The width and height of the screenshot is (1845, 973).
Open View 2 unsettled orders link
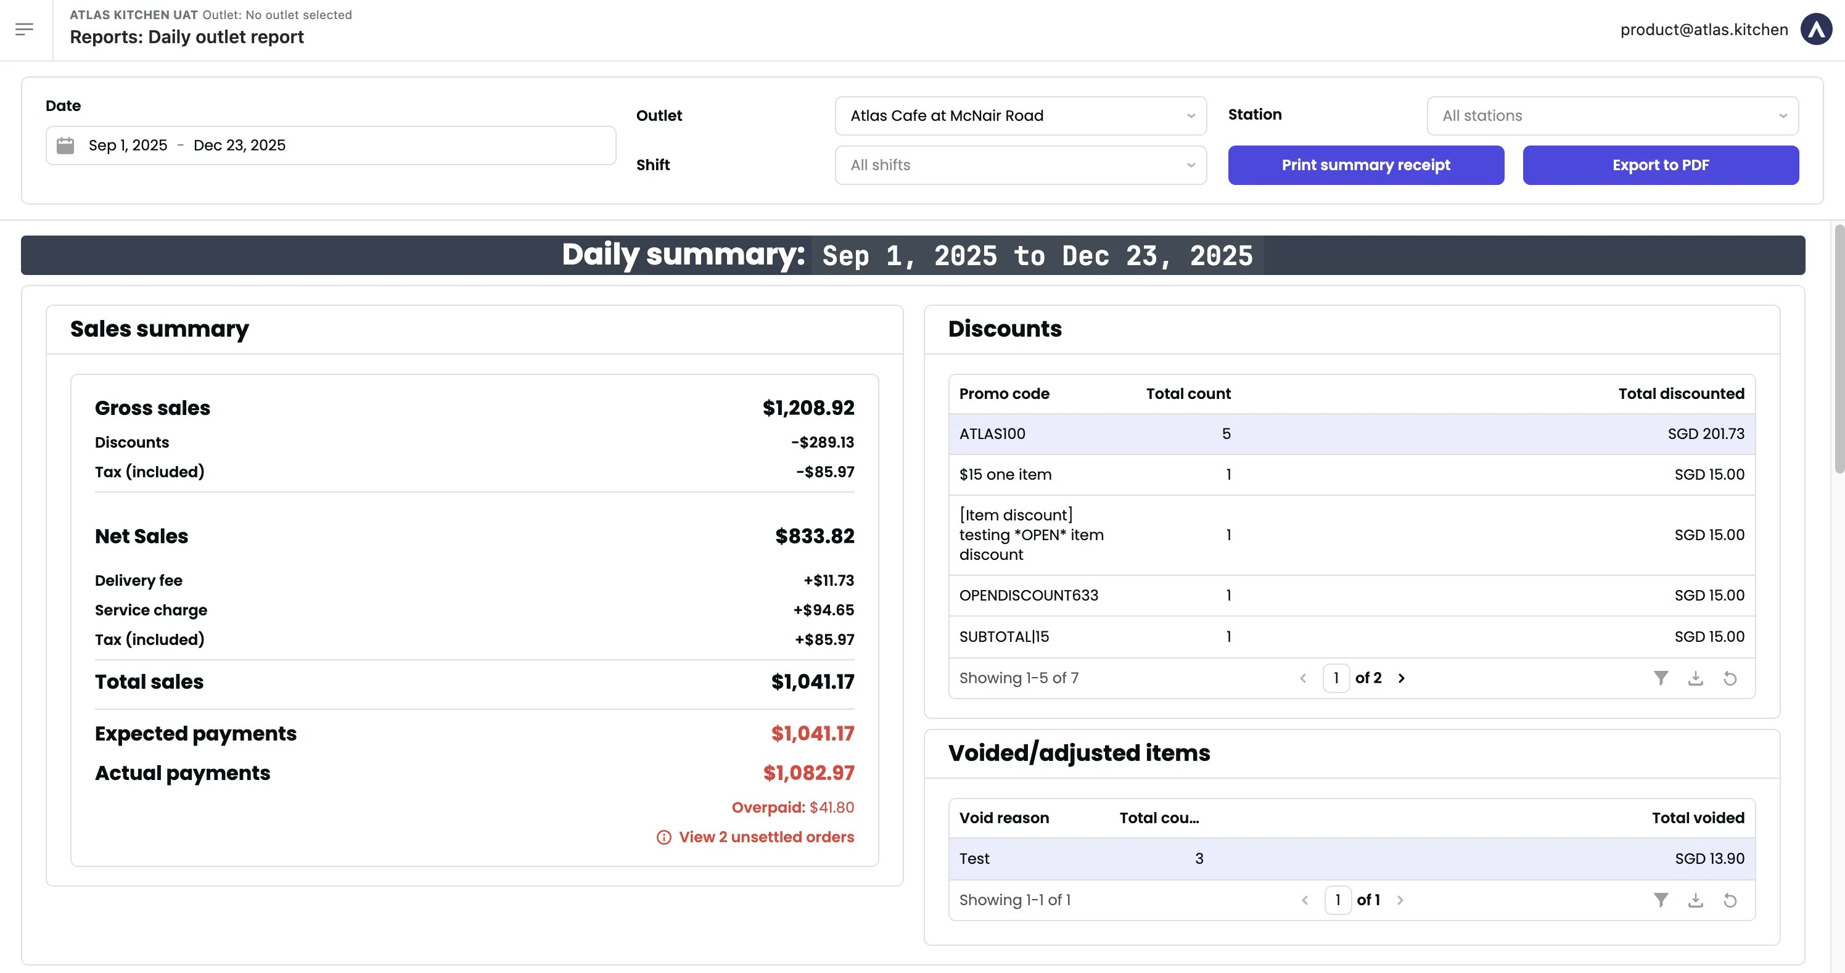766,837
